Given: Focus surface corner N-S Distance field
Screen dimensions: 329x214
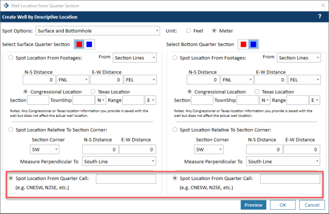Looking at the screenshot, I should 100,149.
